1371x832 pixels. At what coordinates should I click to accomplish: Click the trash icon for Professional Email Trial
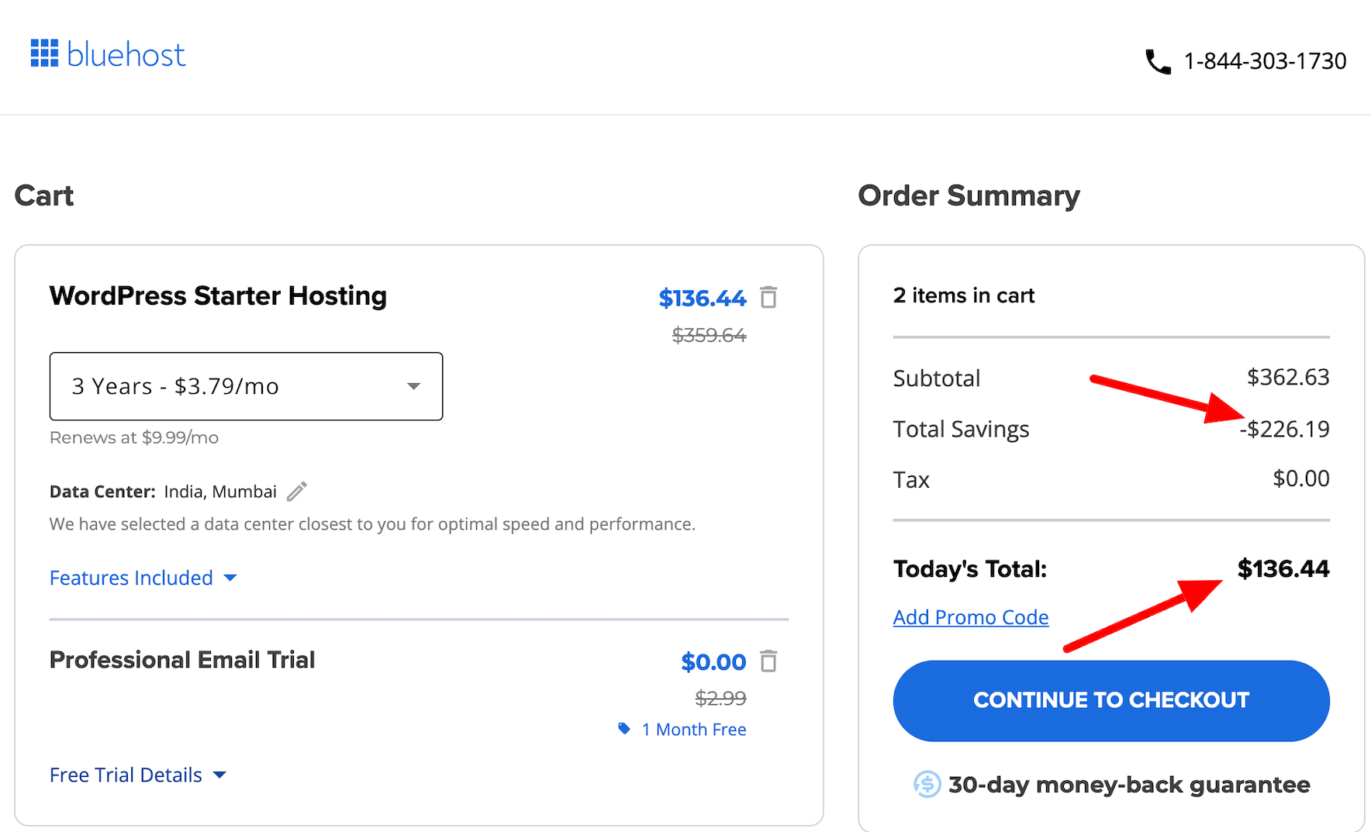[x=768, y=661]
